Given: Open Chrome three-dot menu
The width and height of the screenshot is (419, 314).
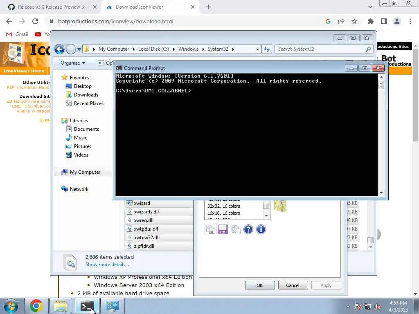Looking at the screenshot, I should (410, 21).
